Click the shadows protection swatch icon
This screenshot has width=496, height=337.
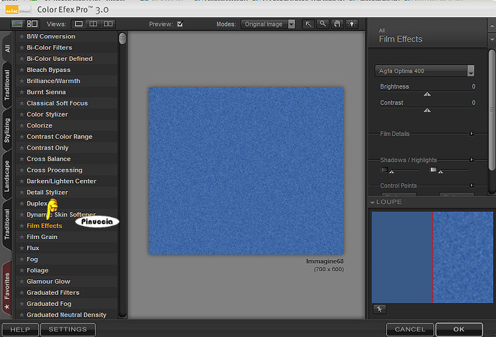tap(384, 169)
